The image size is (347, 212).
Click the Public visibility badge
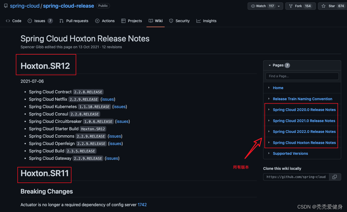tap(103, 6)
